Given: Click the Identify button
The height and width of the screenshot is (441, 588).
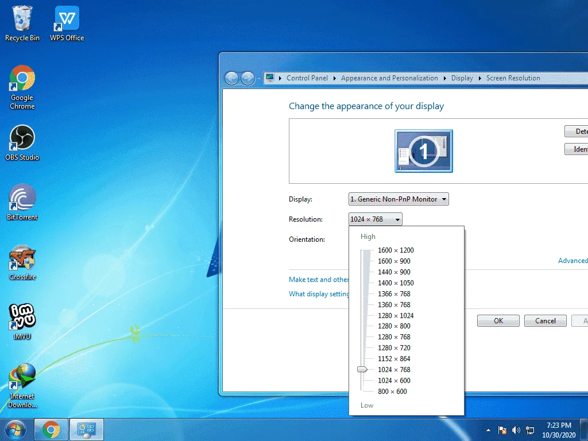Looking at the screenshot, I should pyautogui.click(x=577, y=149).
